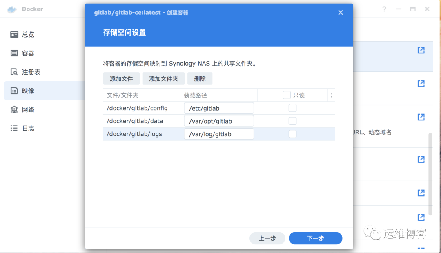Viewport: 441px width, 253px height.
Task: Select the /docker/gitlab/data row
Action: coord(219,121)
